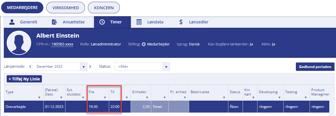336x116 pixels.
Task: Expand the Status <Alle> dropdown
Action: [166, 67]
